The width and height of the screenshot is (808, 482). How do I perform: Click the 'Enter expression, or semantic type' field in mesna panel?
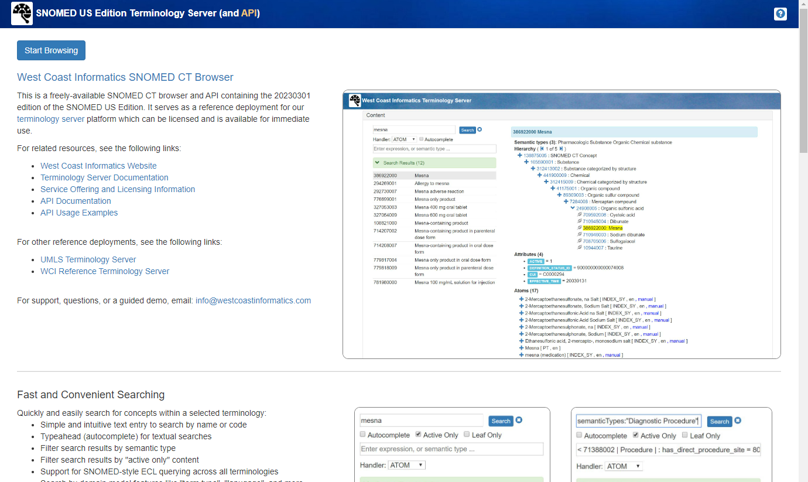pyautogui.click(x=451, y=449)
